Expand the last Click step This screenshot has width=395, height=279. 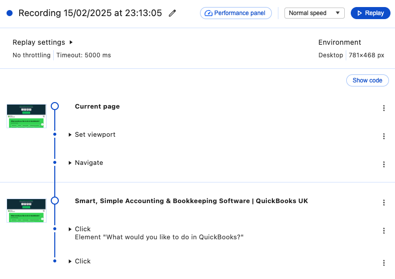pyautogui.click(x=70, y=261)
